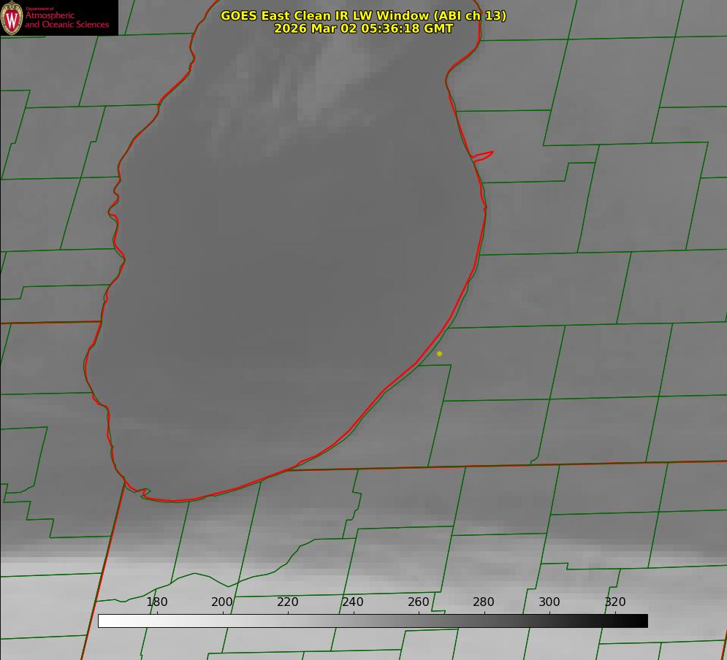Viewport: 727px width, 660px height.
Task: Click the middle gray section of the colorbar
Action: (x=373, y=621)
